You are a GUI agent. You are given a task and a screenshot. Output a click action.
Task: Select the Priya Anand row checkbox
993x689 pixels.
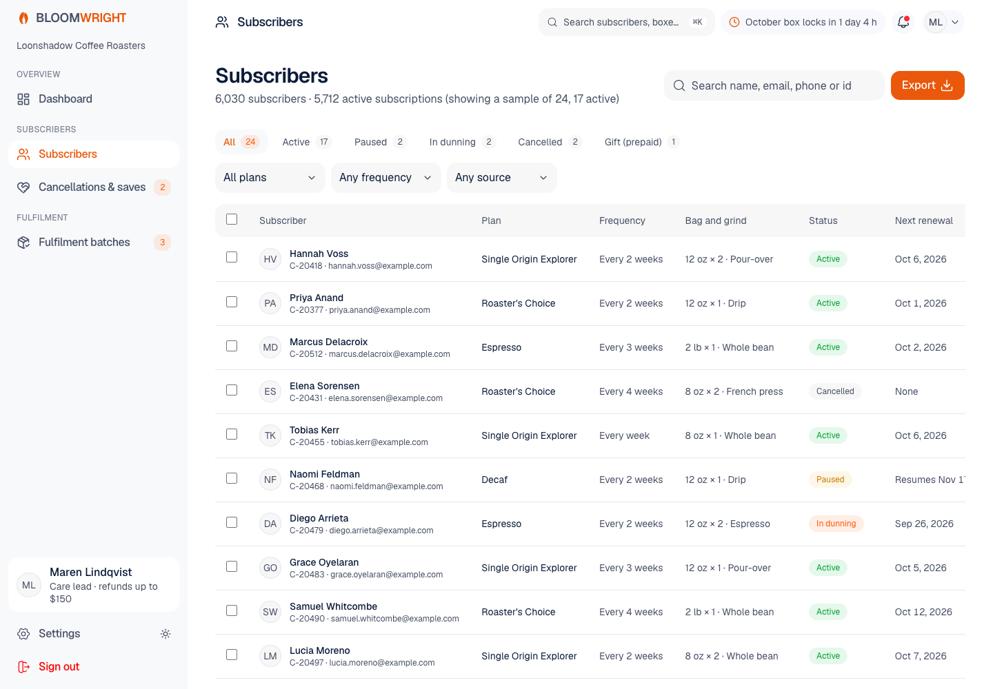coord(232,302)
